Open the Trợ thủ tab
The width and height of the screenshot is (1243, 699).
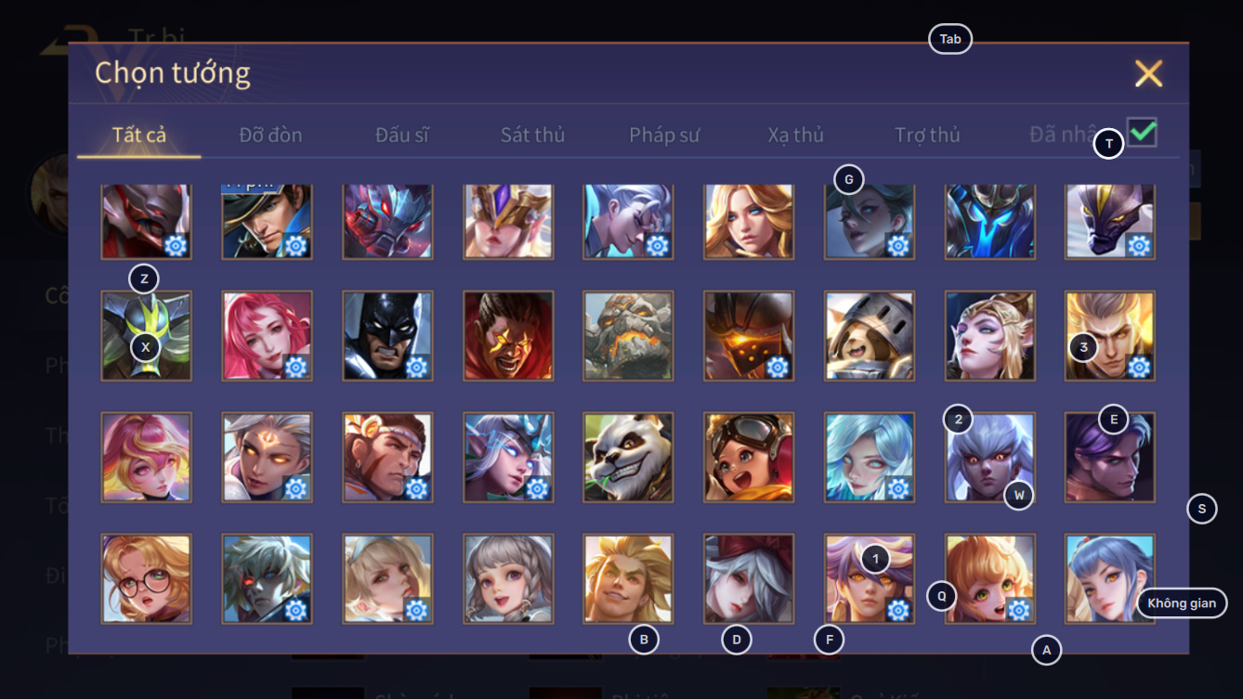tap(927, 135)
